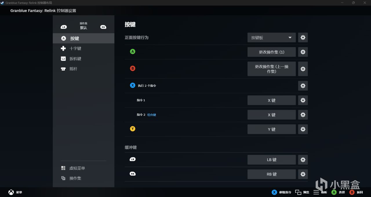Click the blue X button icon in list
The width and height of the screenshot is (371, 197).
pyautogui.click(x=132, y=85)
